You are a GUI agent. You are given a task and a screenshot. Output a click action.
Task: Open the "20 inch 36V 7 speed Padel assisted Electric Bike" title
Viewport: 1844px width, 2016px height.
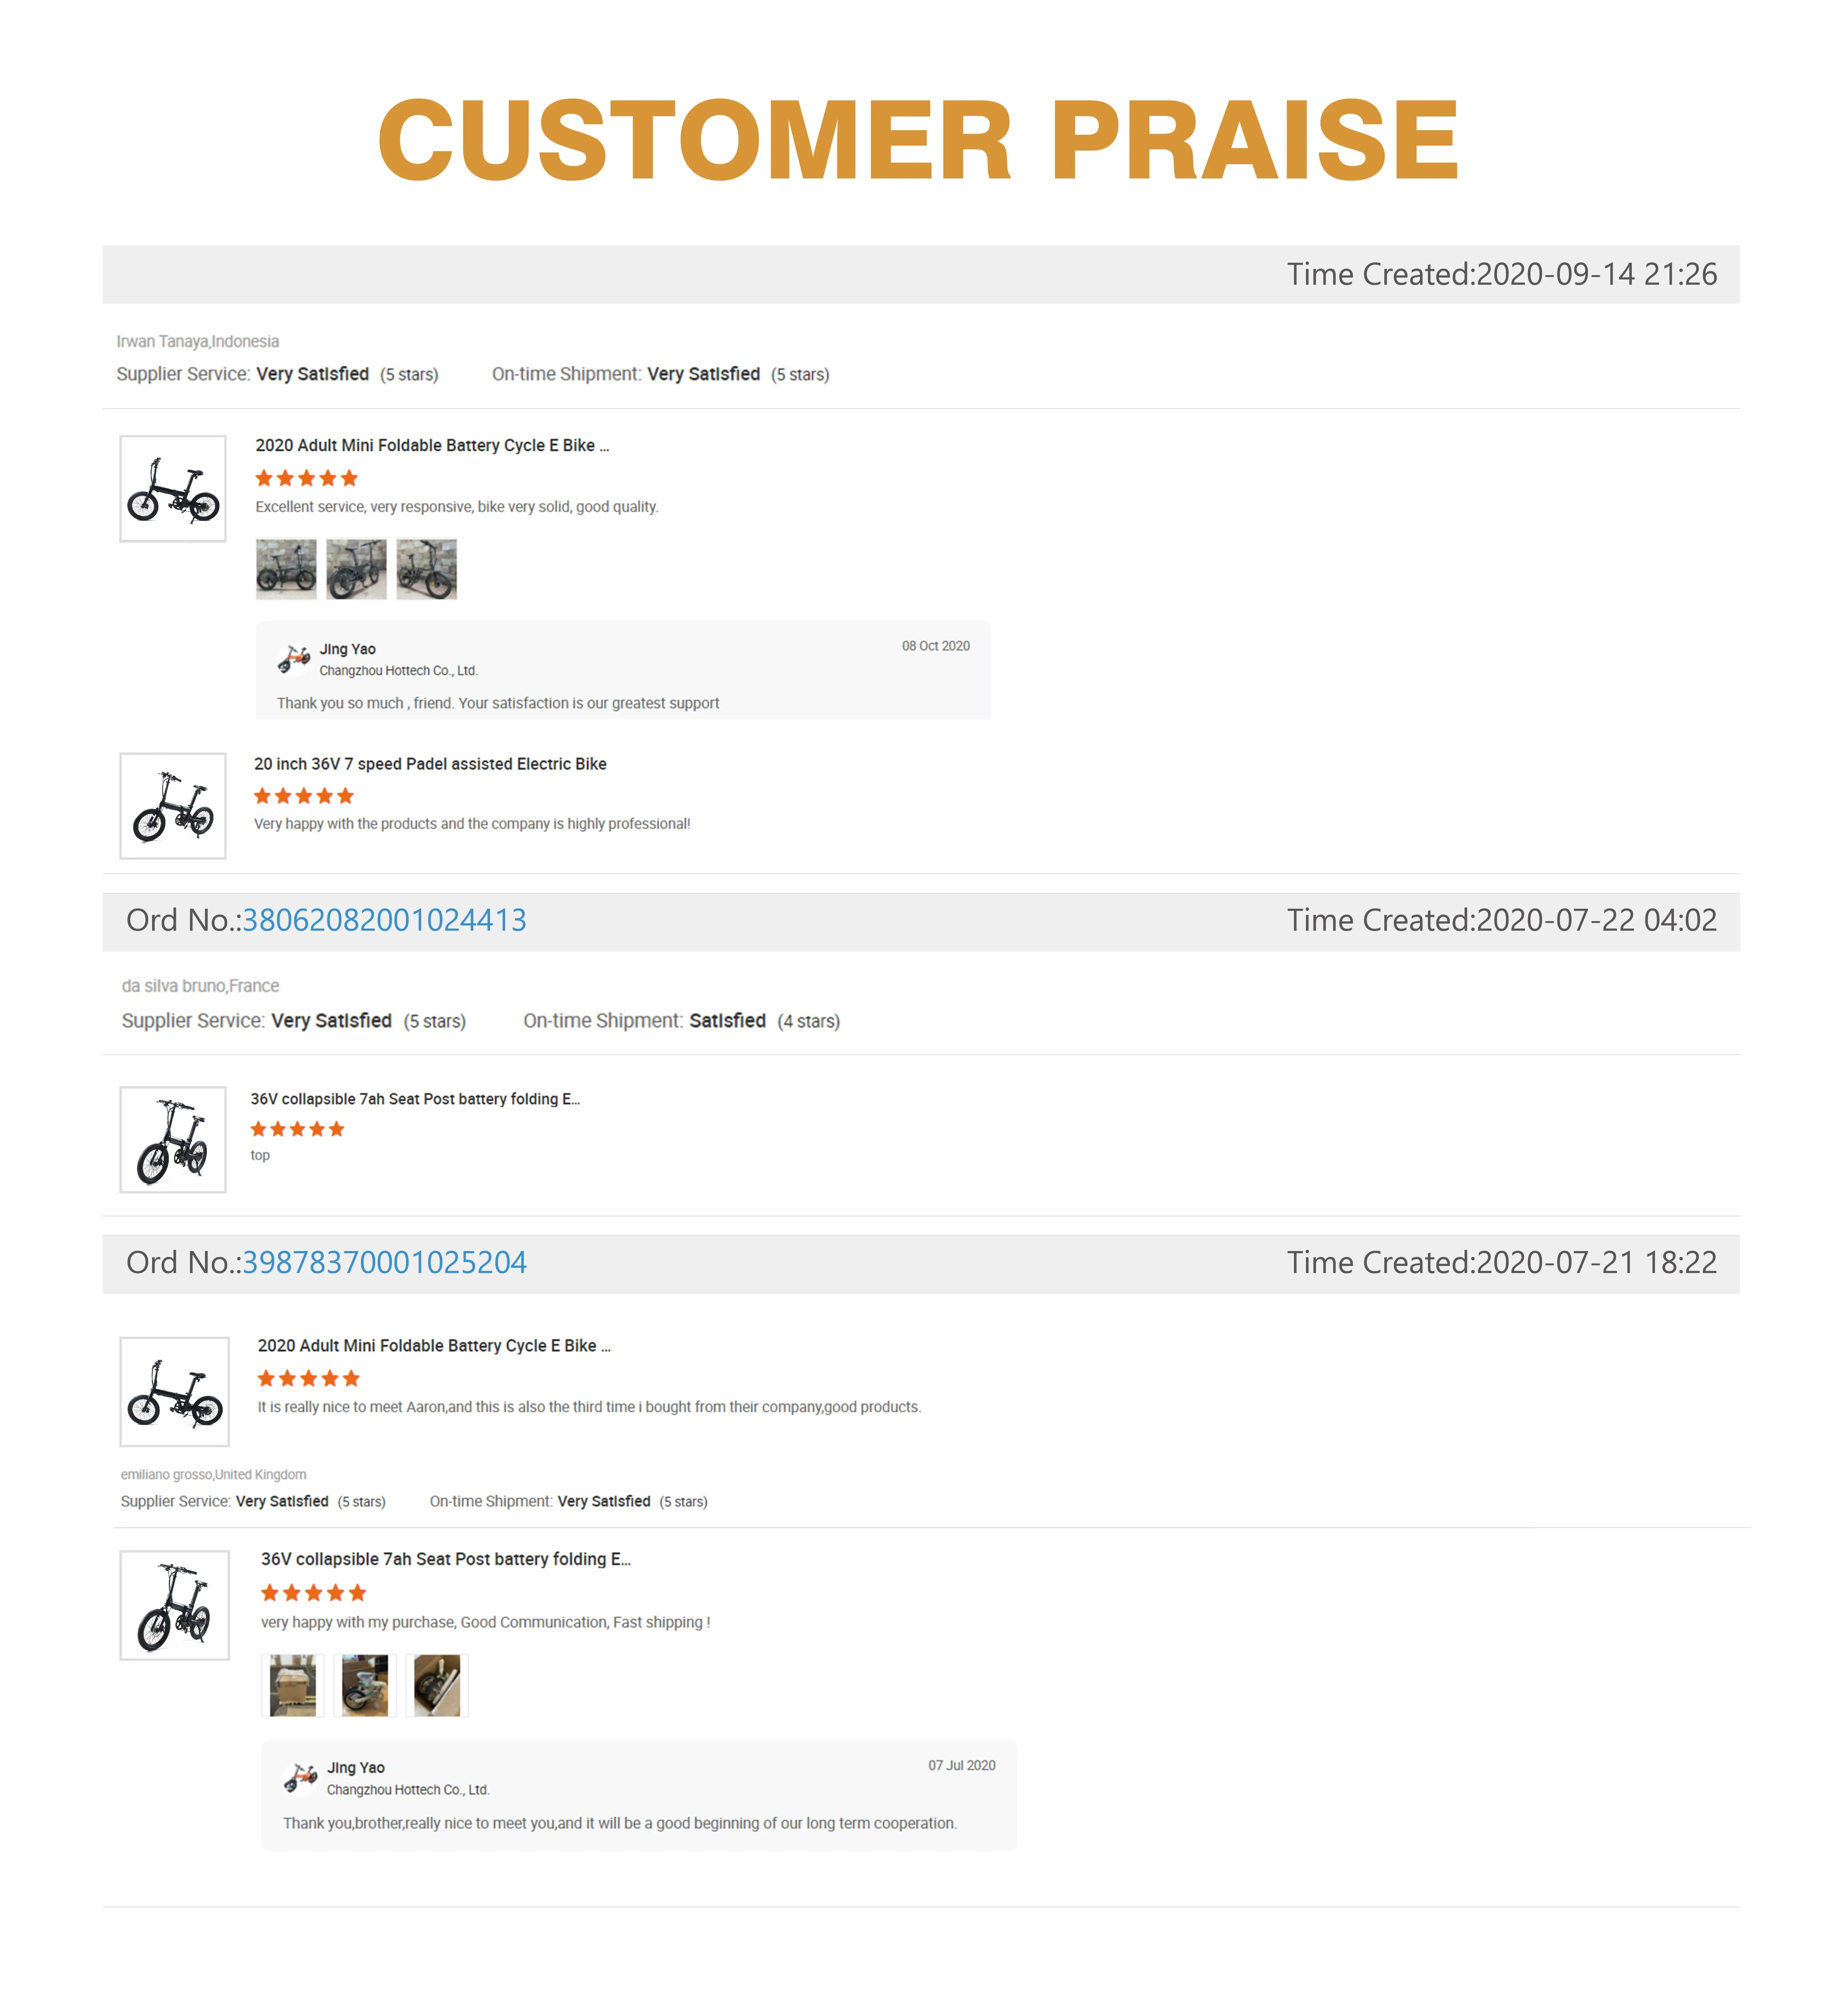(430, 764)
